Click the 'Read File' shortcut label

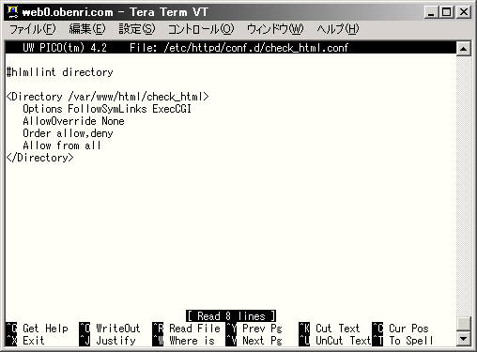(x=194, y=329)
